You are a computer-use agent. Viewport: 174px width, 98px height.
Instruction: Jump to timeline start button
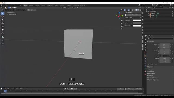(x=67, y=89)
